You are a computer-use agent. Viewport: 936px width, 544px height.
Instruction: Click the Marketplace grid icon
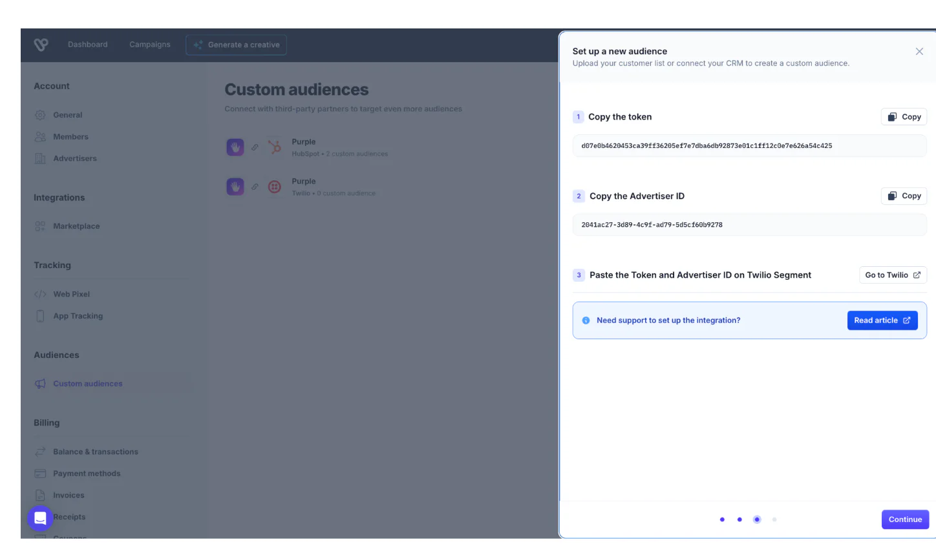coord(40,226)
